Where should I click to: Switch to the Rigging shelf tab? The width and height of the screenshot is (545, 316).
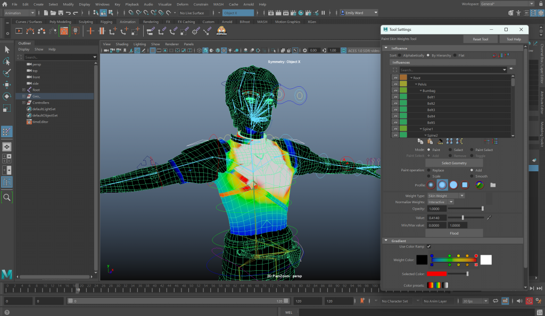tap(106, 22)
